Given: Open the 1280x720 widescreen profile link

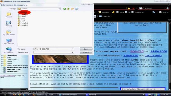Looking at the screenshot, I should tap(131, 55).
